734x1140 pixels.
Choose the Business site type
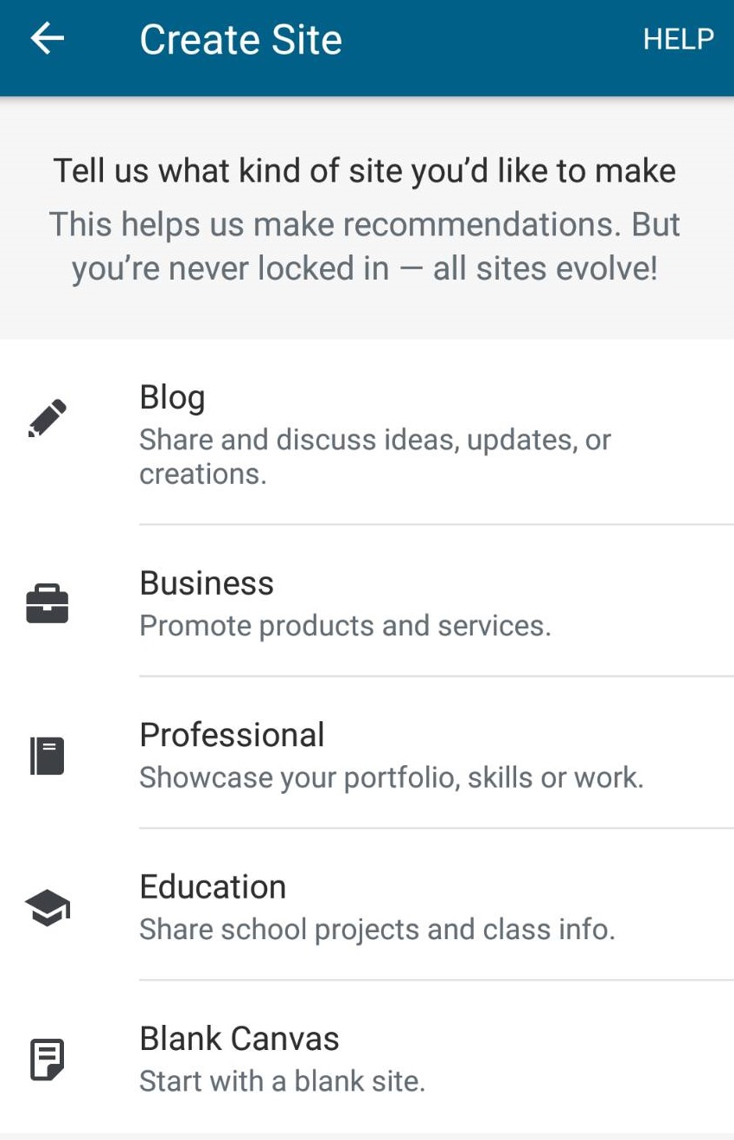207,583
